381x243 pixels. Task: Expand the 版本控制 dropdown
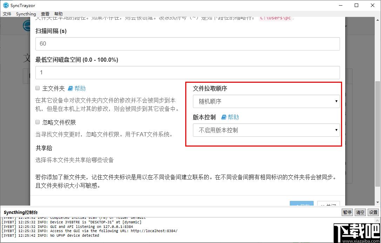pos(266,130)
